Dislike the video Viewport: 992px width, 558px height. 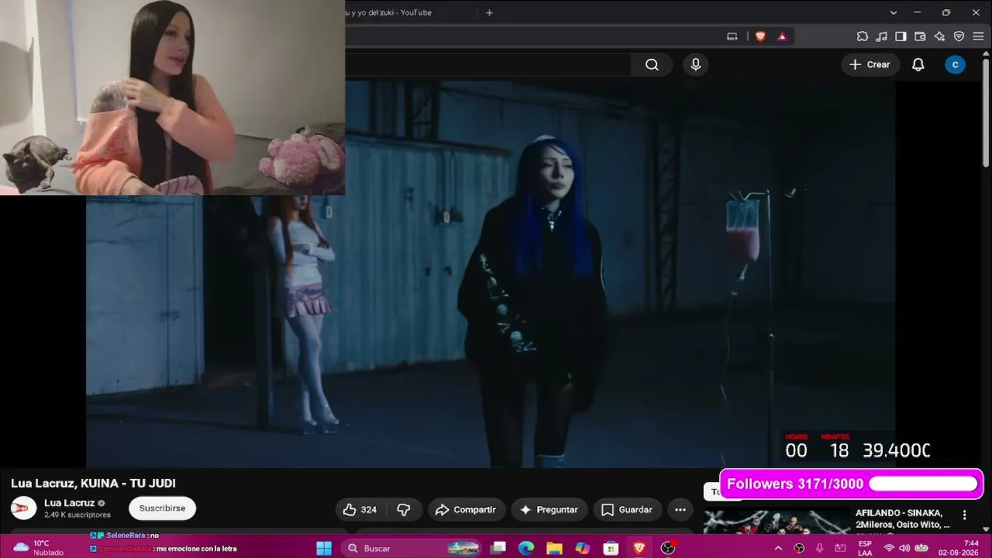coord(404,509)
